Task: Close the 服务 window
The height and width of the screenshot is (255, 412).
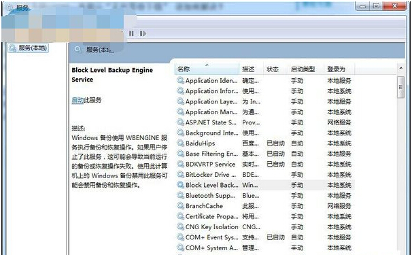Action: click(x=394, y=6)
